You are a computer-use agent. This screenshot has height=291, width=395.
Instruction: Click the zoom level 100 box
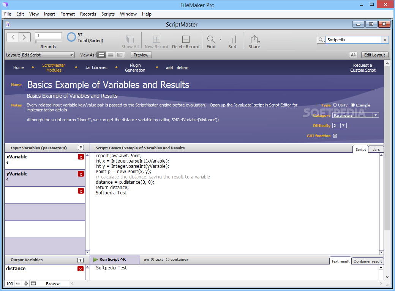click(x=9, y=283)
